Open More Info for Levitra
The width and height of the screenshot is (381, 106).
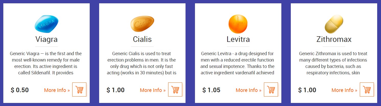tap(248, 90)
